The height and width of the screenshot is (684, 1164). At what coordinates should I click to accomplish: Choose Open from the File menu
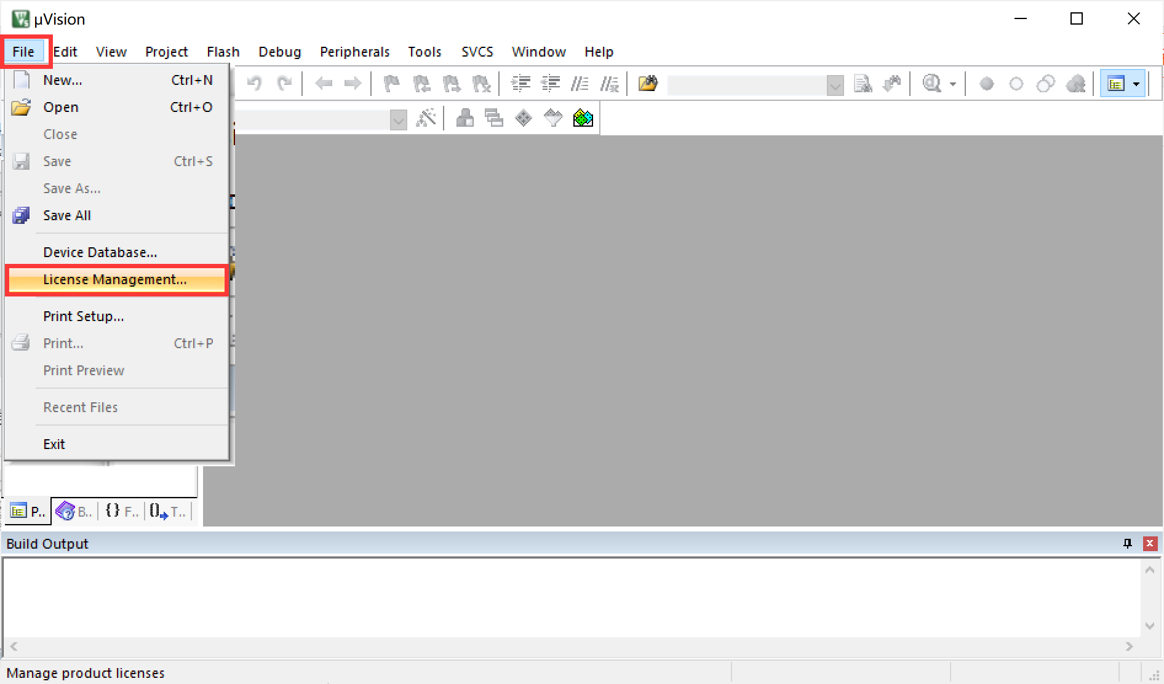pos(117,107)
